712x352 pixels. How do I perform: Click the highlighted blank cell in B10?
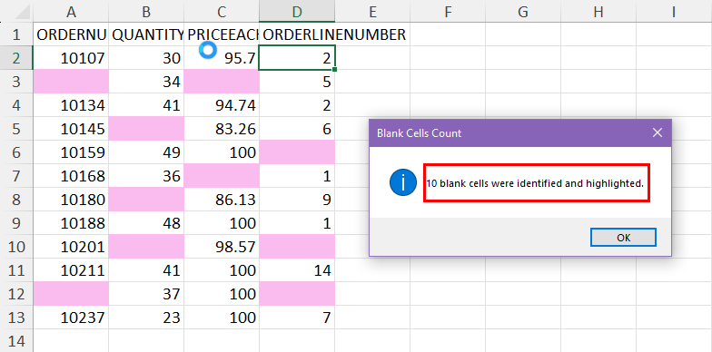[146, 247]
